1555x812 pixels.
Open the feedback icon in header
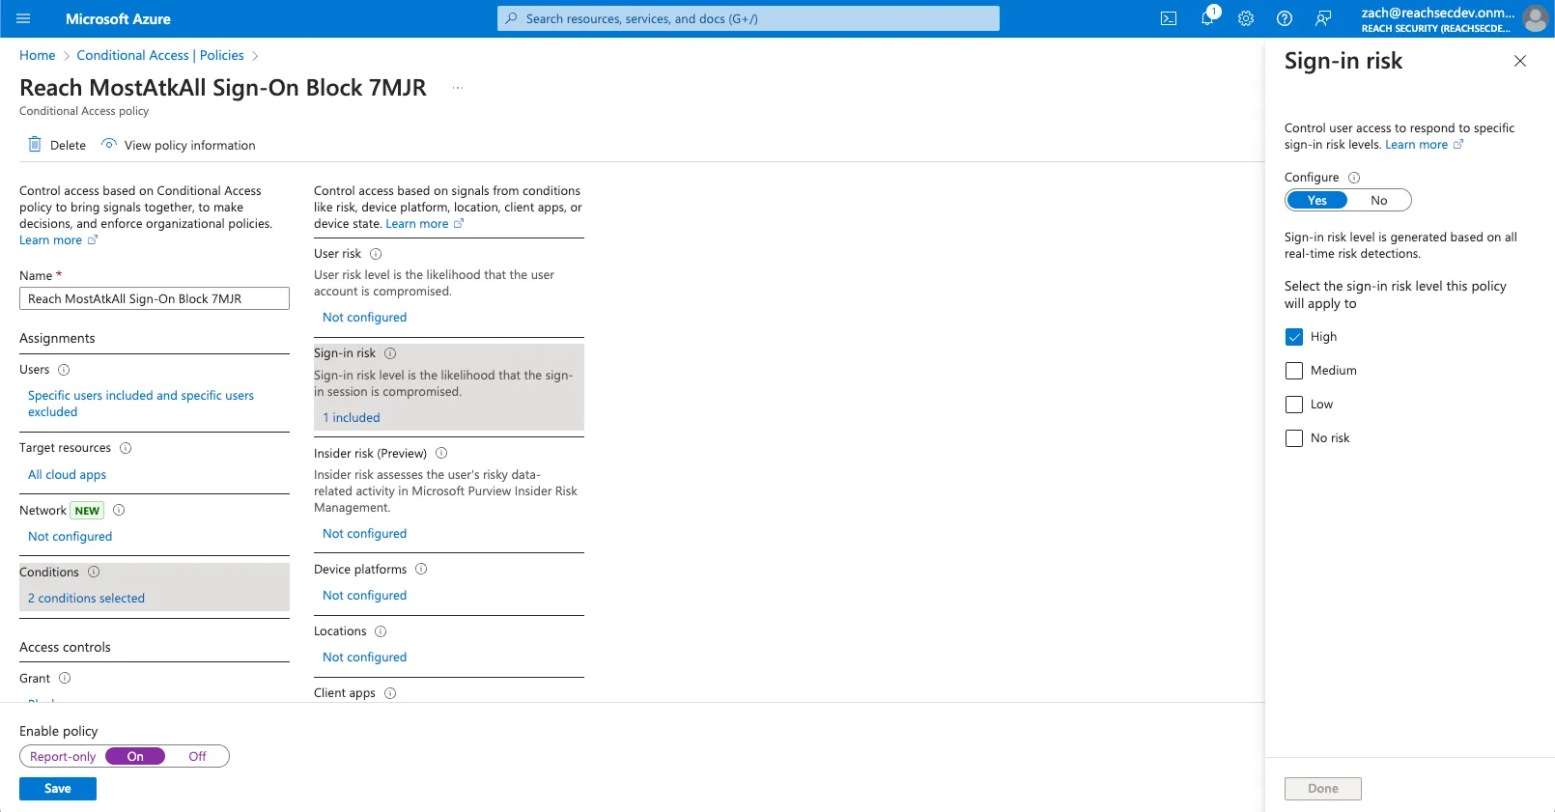click(x=1323, y=18)
